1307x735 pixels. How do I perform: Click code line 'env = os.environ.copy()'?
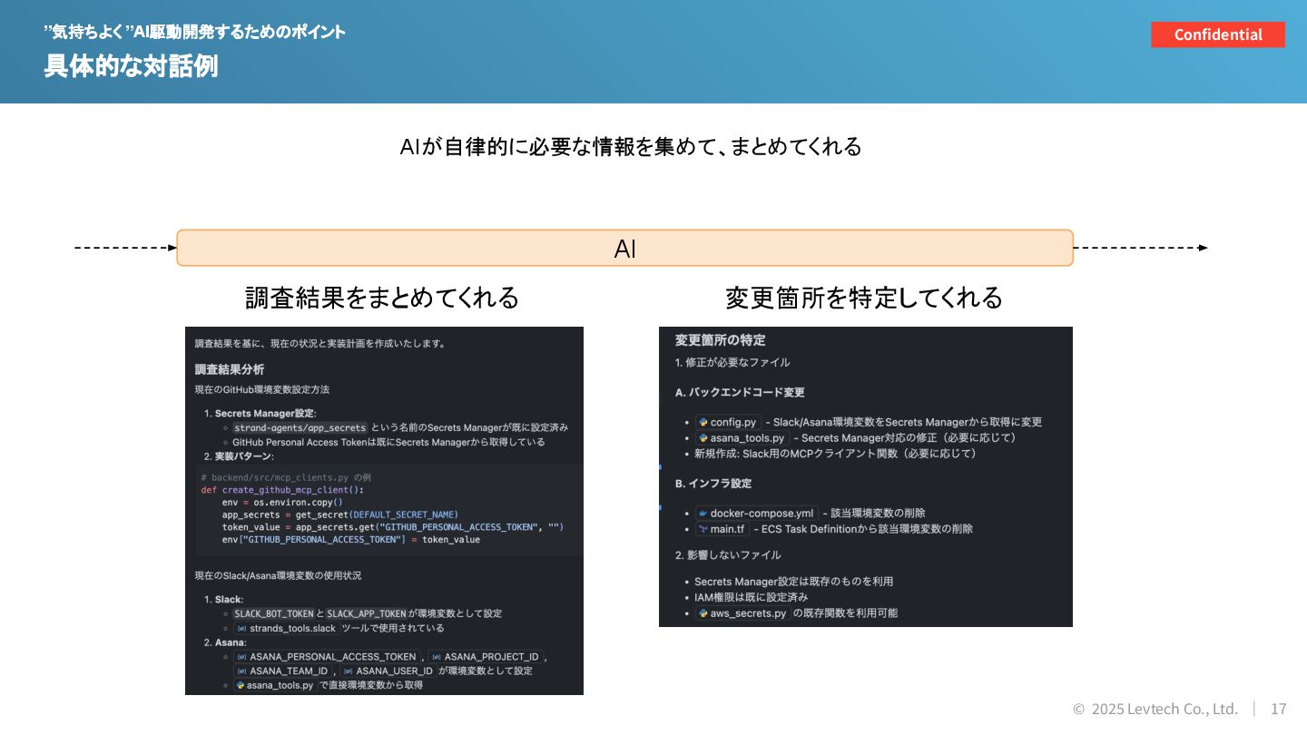coord(282,502)
